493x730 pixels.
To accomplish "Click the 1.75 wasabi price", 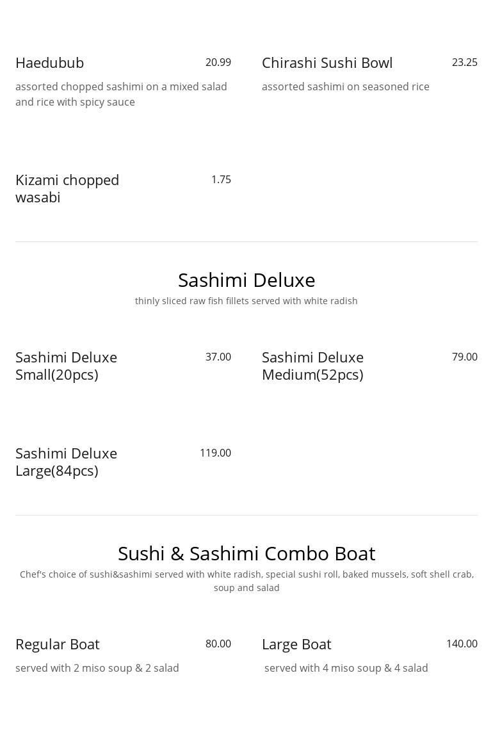I will click(221, 180).
